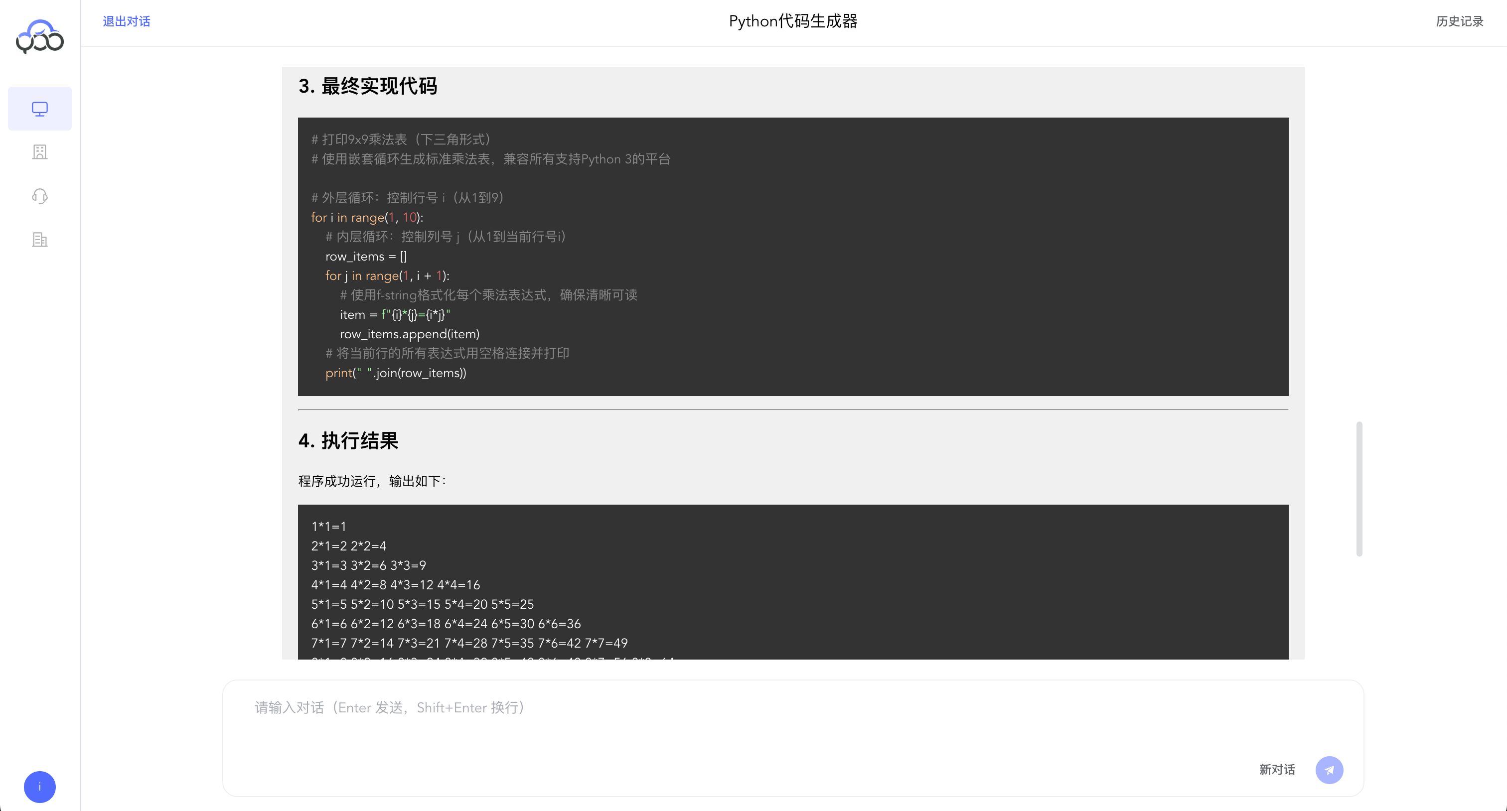The image size is (1507, 811).
Task: Click the cloud logo in the top-left corner
Action: (x=38, y=37)
